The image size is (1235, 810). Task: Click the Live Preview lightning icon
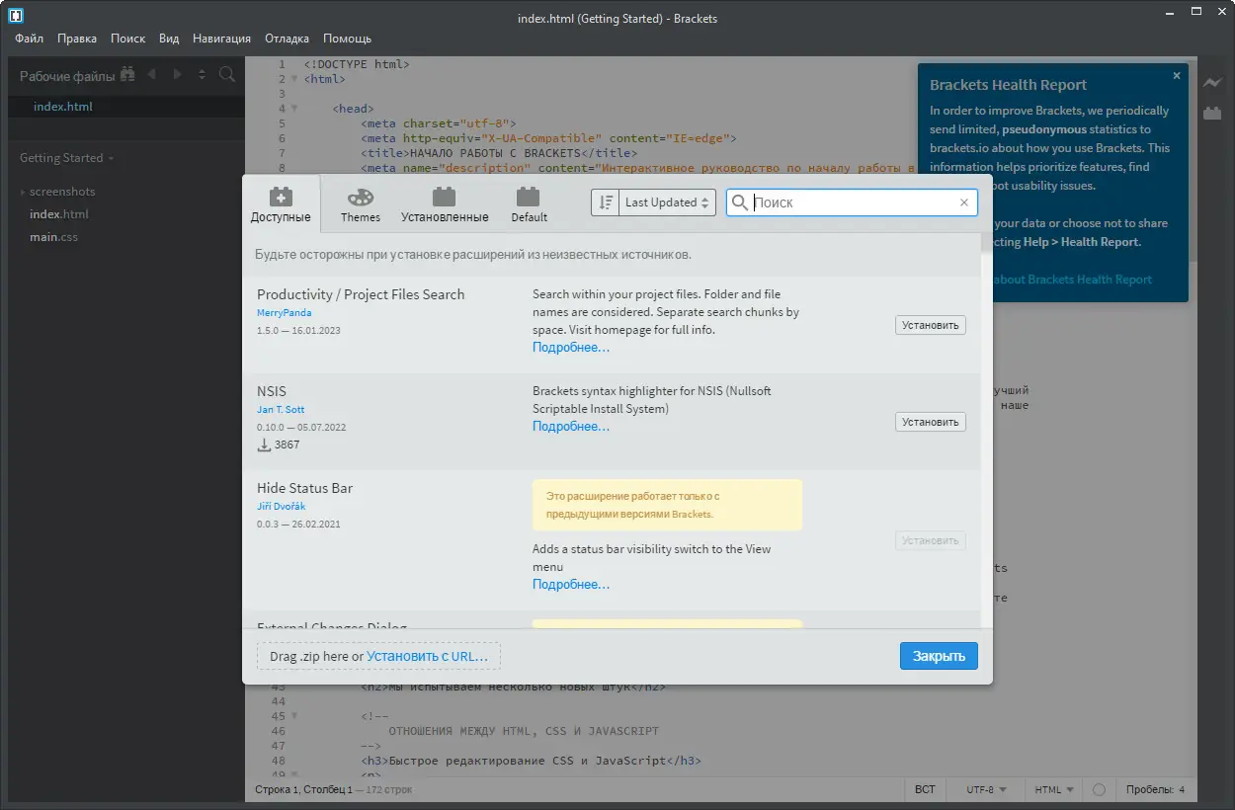coord(1212,84)
